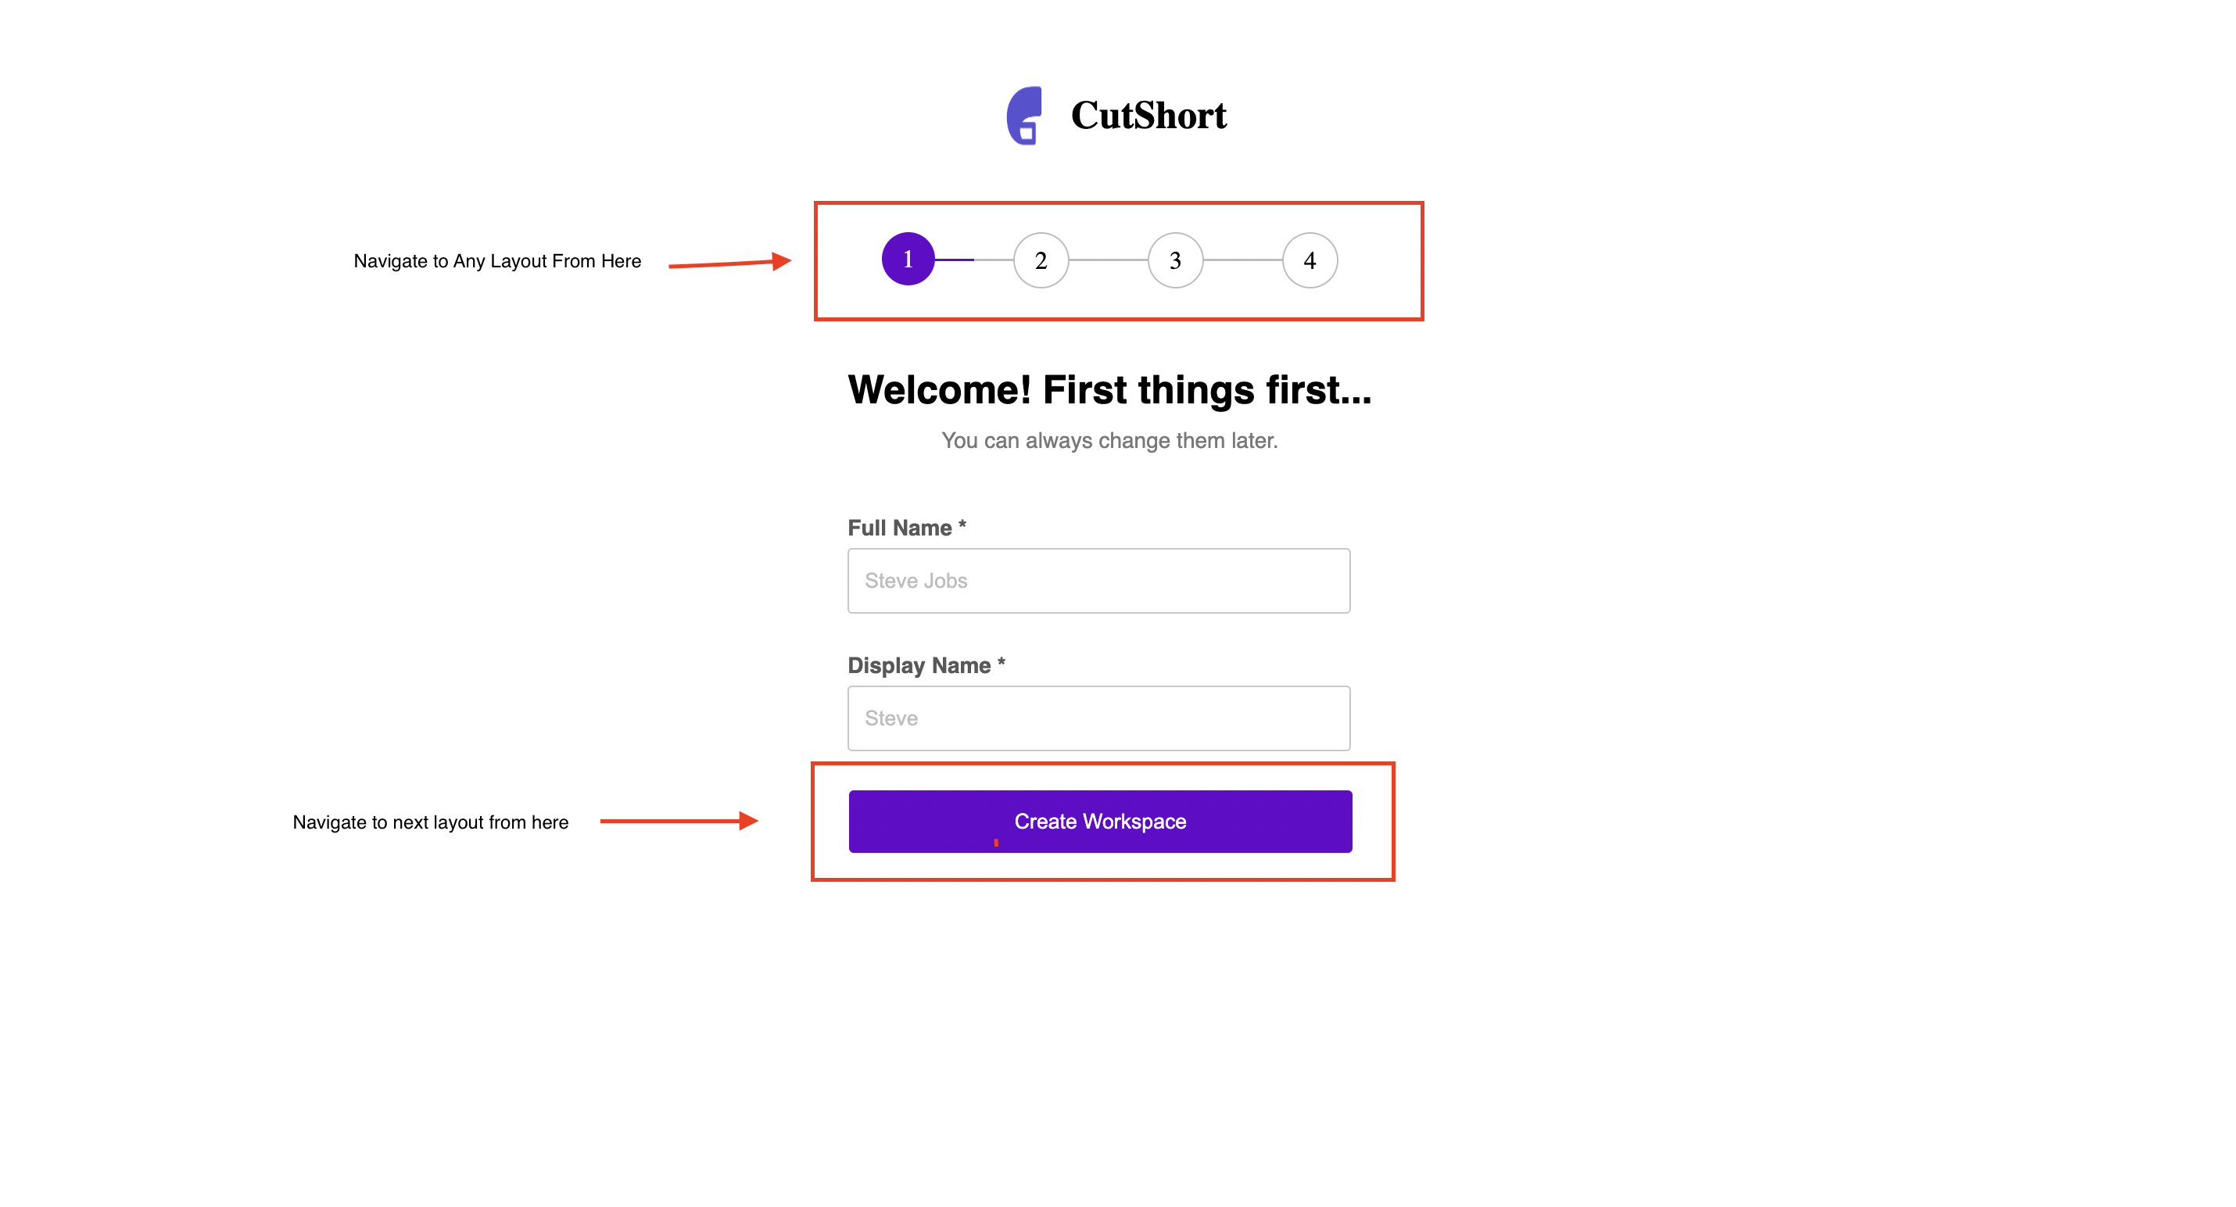This screenshot has height=1207, width=2236.
Task: Click the Steve placeholder text box
Action: pos(1099,718)
